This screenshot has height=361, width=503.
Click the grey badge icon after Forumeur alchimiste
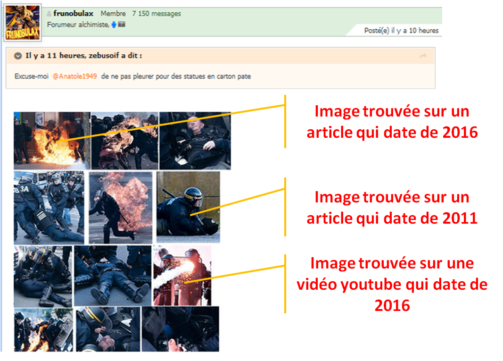click(x=121, y=24)
